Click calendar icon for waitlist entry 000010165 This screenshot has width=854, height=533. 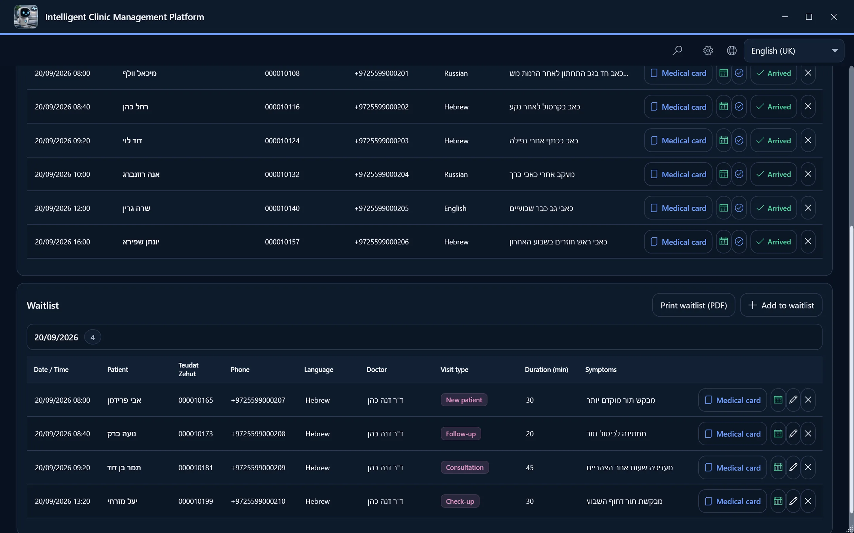[778, 400]
